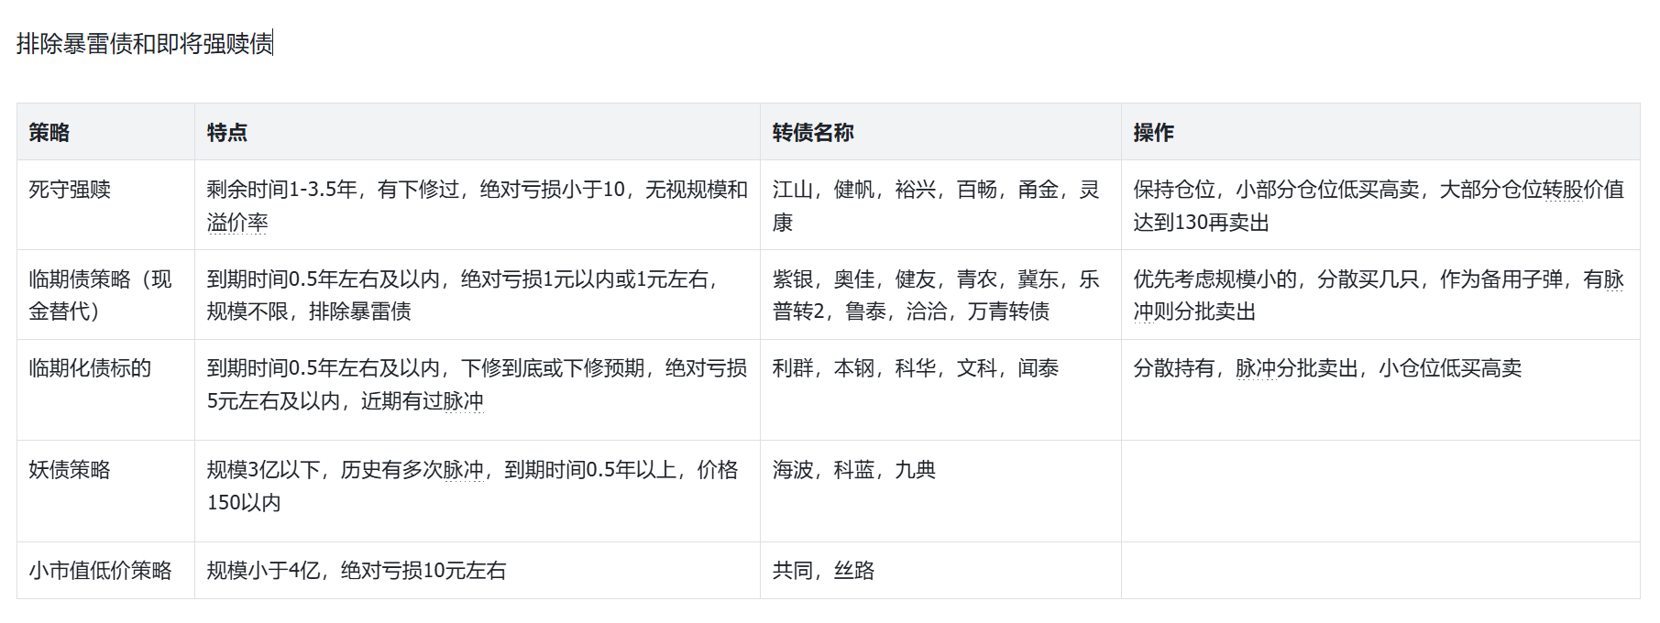Click the dotted-underlined term 溢价率
The width and height of the screenshot is (1660, 623).
(x=237, y=223)
